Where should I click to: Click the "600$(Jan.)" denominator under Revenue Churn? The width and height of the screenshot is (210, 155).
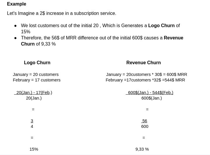click(152, 98)
